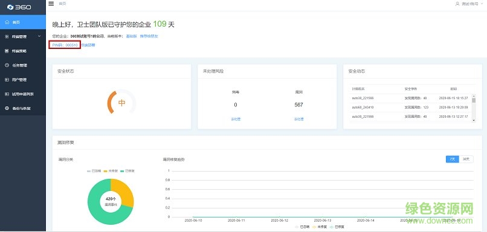This screenshot has width=487, height=232.
Task: Toggle the hamburger menu to collapse sidebar
Action: [x=51, y=4]
